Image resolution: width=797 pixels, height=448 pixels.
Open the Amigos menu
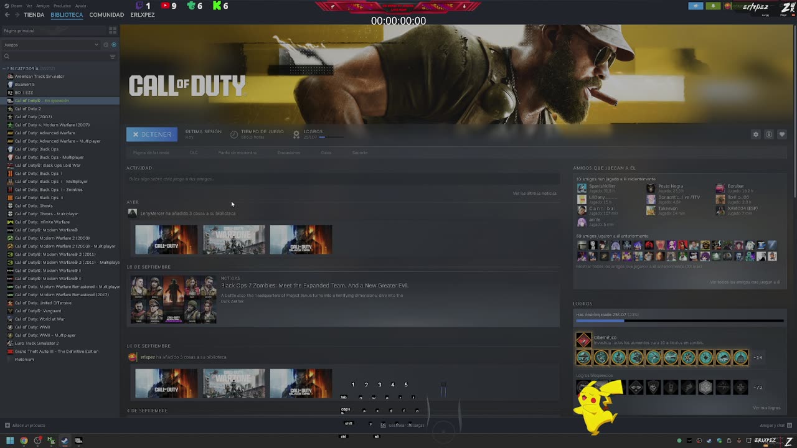pyautogui.click(x=42, y=6)
